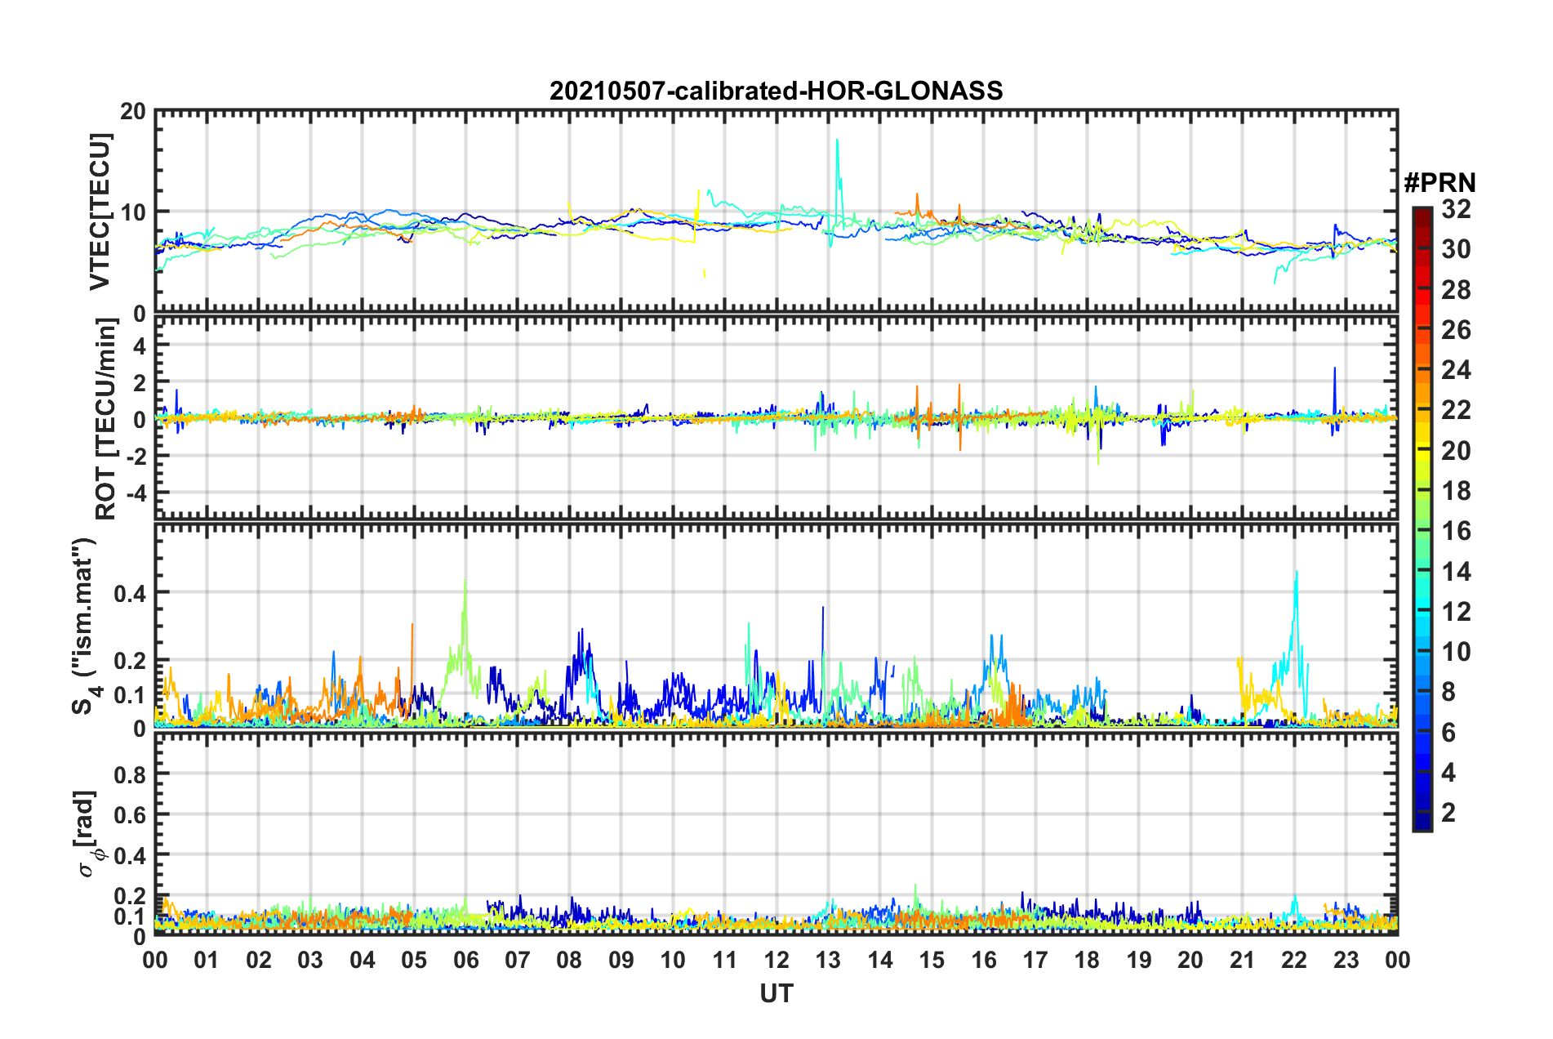Click the VTEC axis tick label 20

pyautogui.click(x=133, y=111)
